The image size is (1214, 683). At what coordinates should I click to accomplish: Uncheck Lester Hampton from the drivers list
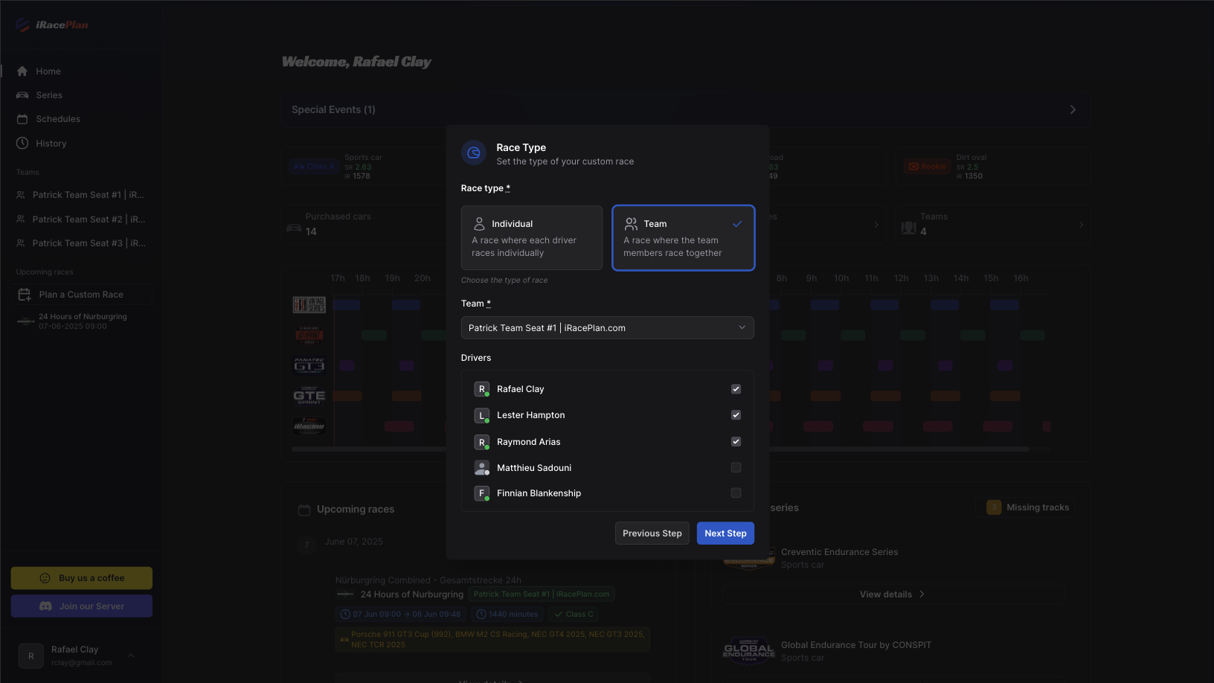(x=736, y=415)
